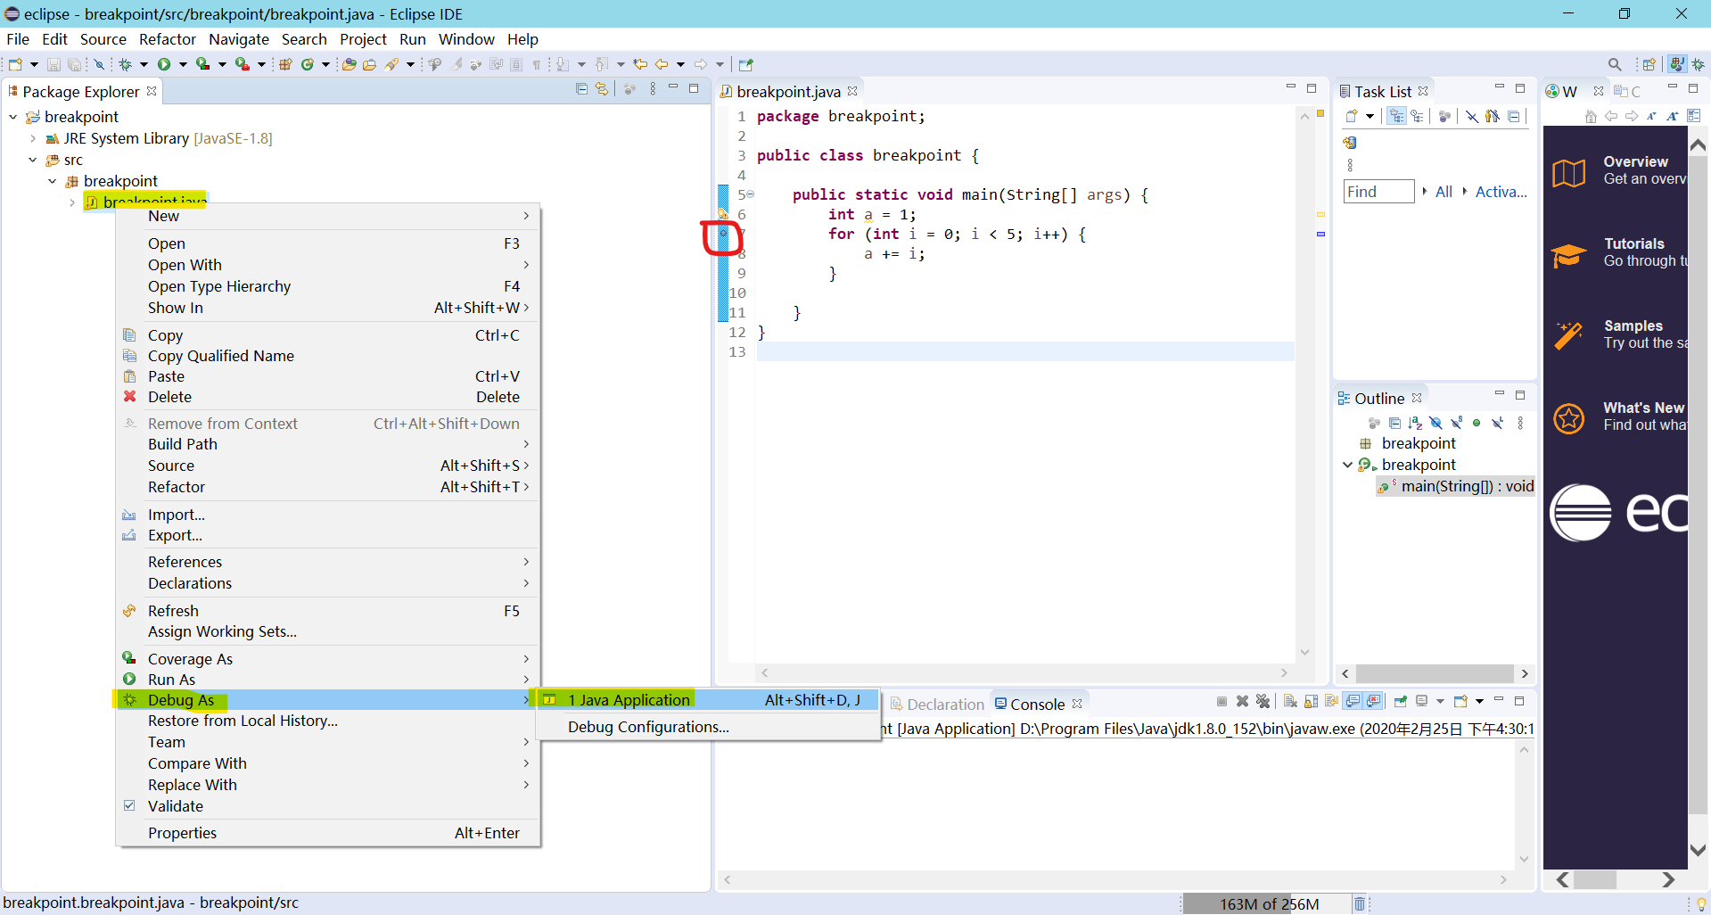Click the New Java Class toolbar icon
1711x915 pixels.
click(308, 64)
